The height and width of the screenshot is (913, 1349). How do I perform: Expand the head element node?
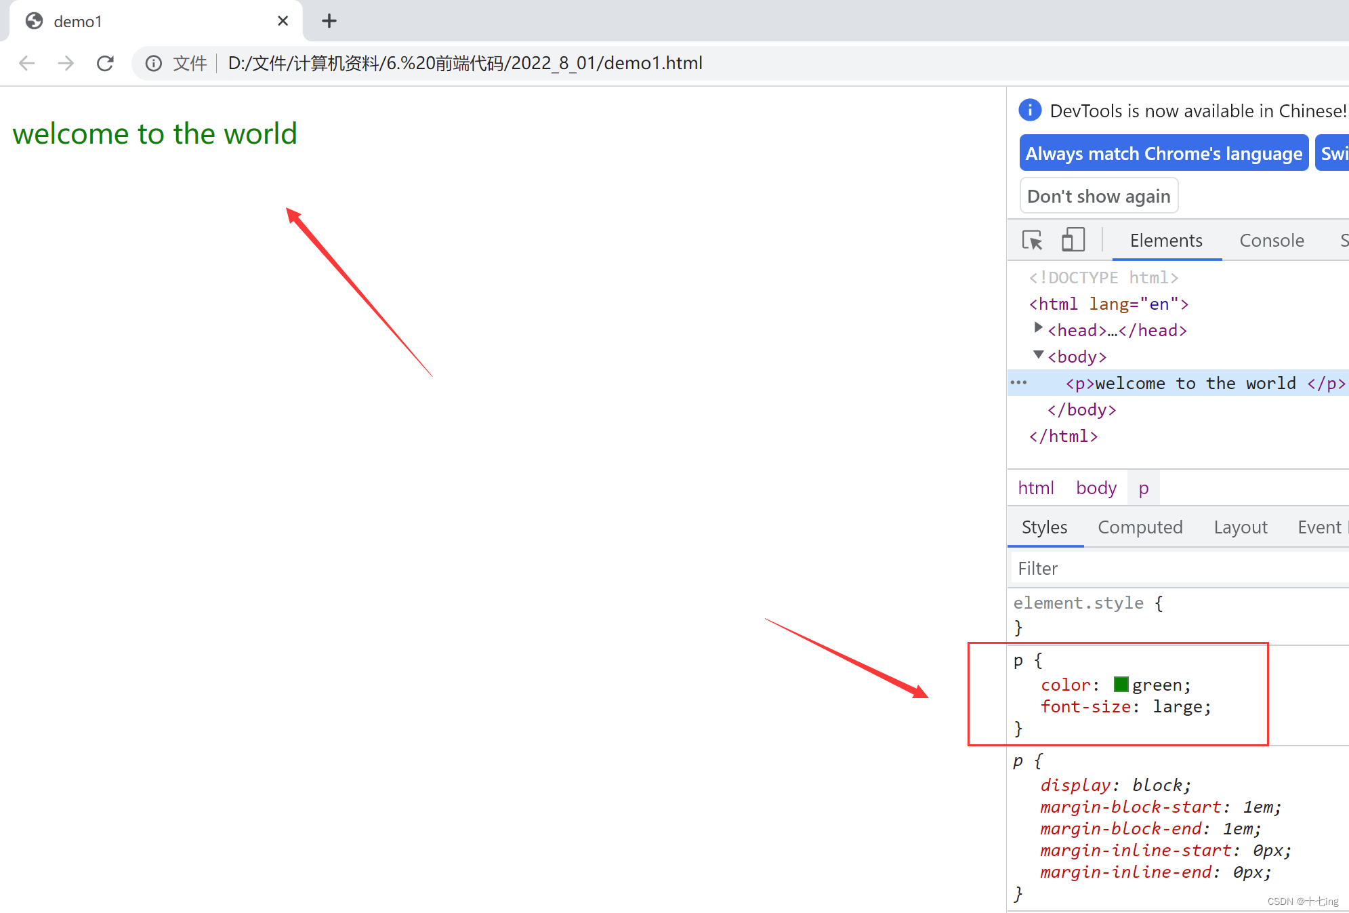(x=1038, y=328)
